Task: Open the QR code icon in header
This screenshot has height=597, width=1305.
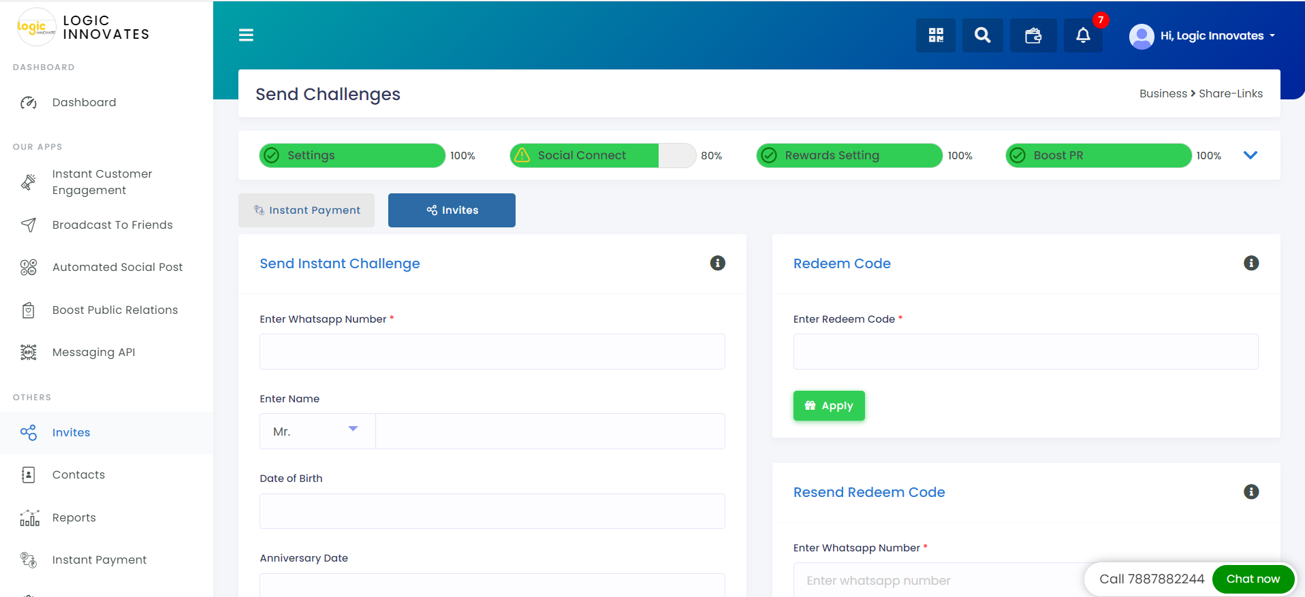Action: pyautogui.click(x=936, y=35)
